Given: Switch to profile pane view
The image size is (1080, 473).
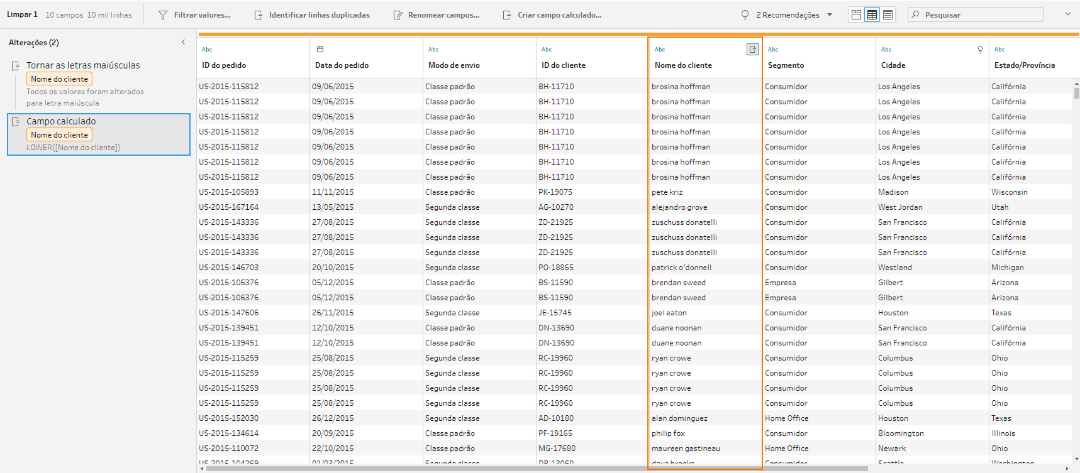Looking at the screenshot, I should click(x=856, y=14).
